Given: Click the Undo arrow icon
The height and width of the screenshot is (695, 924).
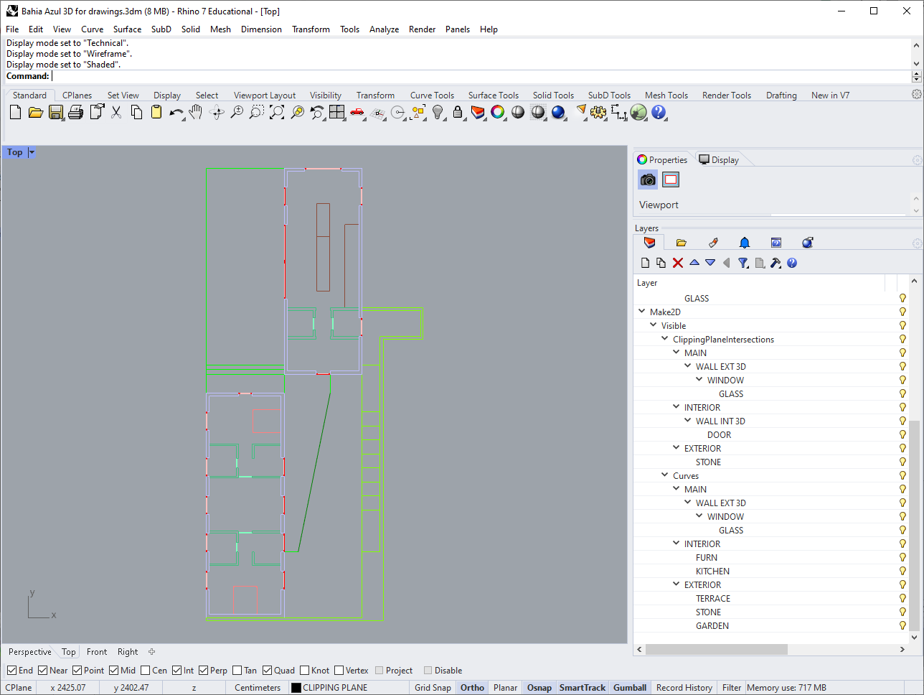Looking at the screenshot, I should [x=176, y=112].
